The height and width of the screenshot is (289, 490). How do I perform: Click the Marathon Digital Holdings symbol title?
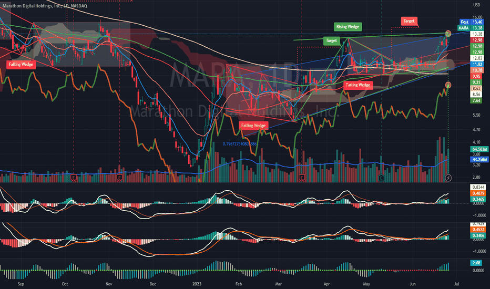coord(45,6)
